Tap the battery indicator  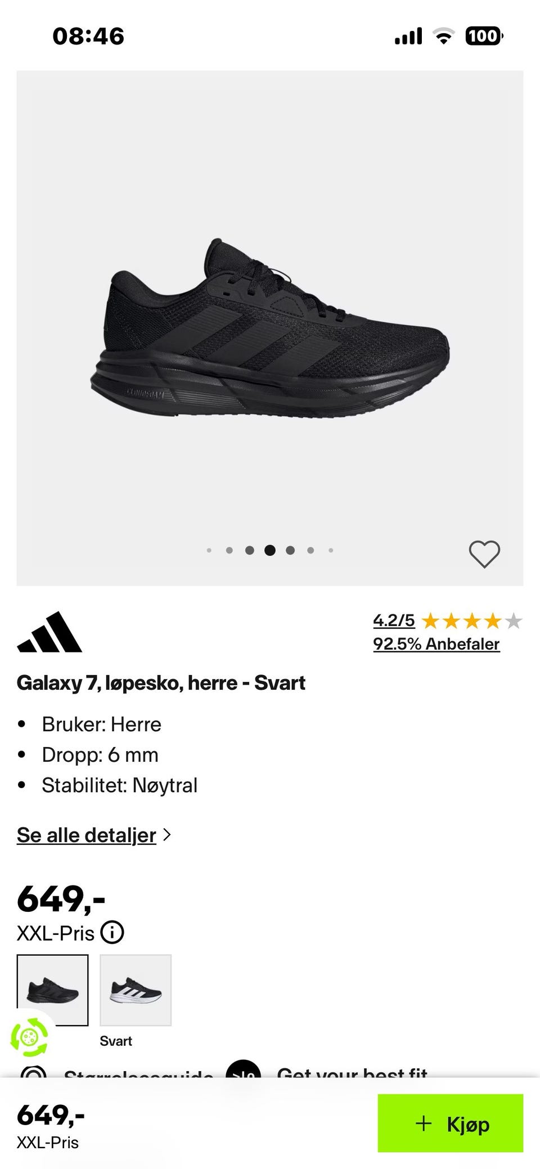[x=484, y=37]
